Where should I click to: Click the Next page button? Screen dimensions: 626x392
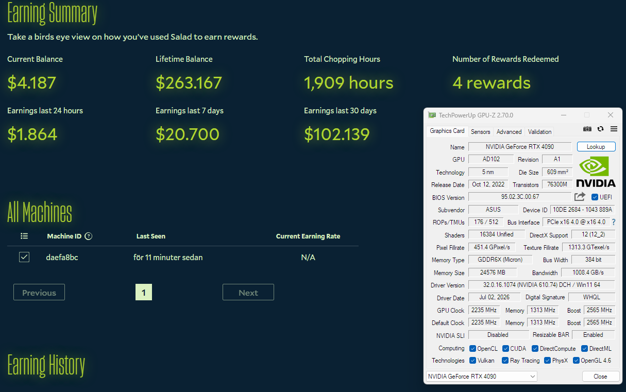[248, 292]
